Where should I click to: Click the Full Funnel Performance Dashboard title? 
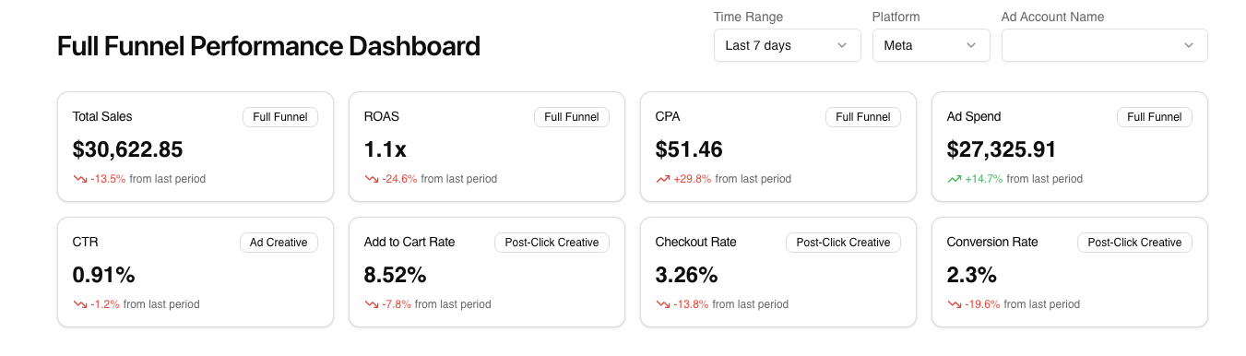point(268,46)
